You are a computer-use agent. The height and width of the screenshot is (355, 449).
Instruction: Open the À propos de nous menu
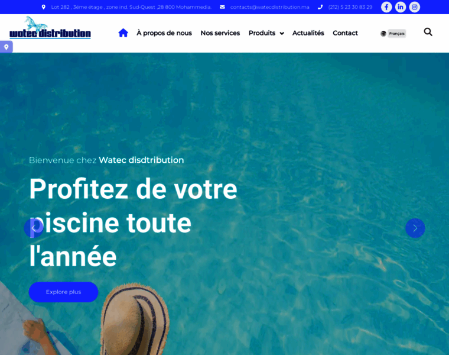click(164, 33)
